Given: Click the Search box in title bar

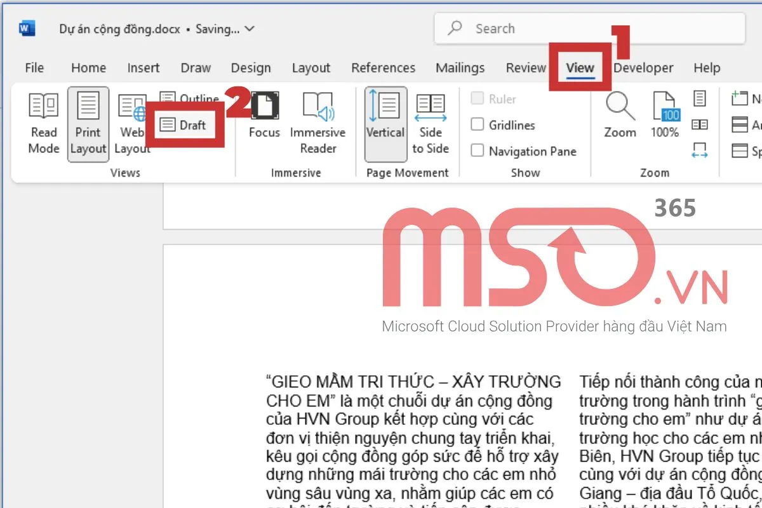Looking at the screenshot, I should coord(589,29).
